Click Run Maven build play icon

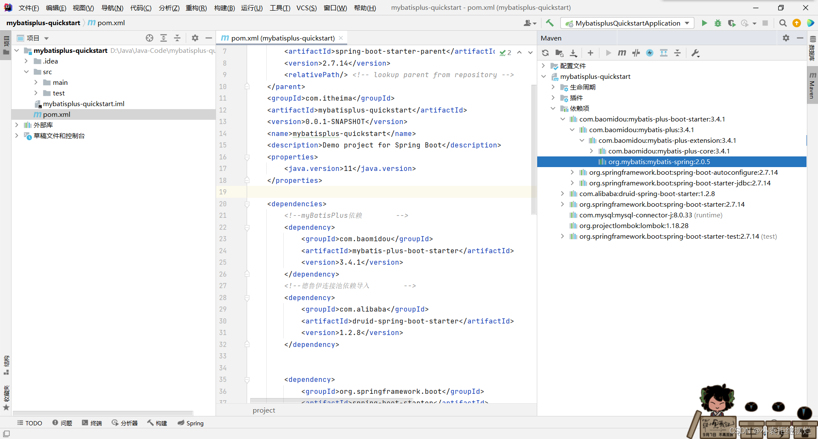tap(608, 53)
